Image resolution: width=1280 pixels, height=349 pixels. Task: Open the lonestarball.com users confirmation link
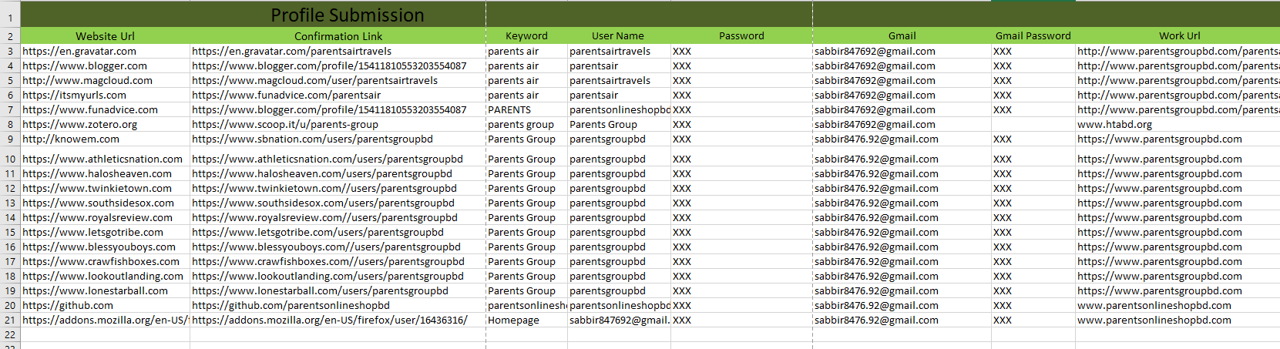tap(320, 291)
